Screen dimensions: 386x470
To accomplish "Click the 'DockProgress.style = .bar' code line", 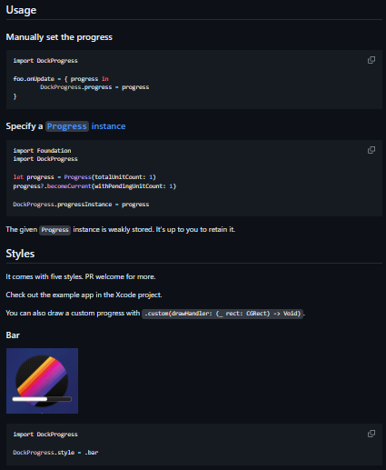I will click(x=55, y=453).
